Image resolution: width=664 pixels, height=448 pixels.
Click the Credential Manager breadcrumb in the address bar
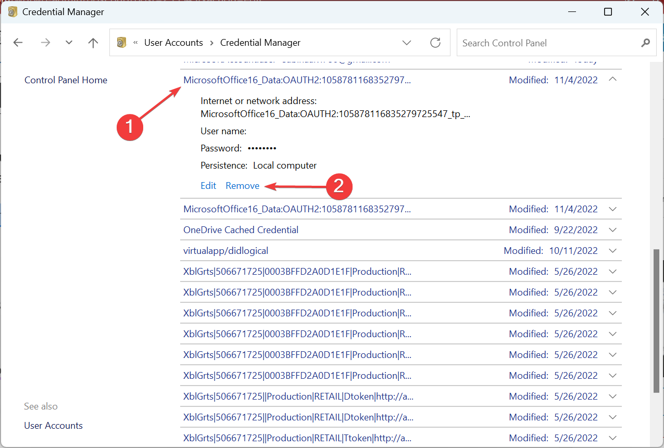(260, 43)
